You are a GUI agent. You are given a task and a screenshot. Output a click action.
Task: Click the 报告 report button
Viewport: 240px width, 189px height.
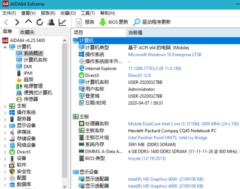pos(85,22)
